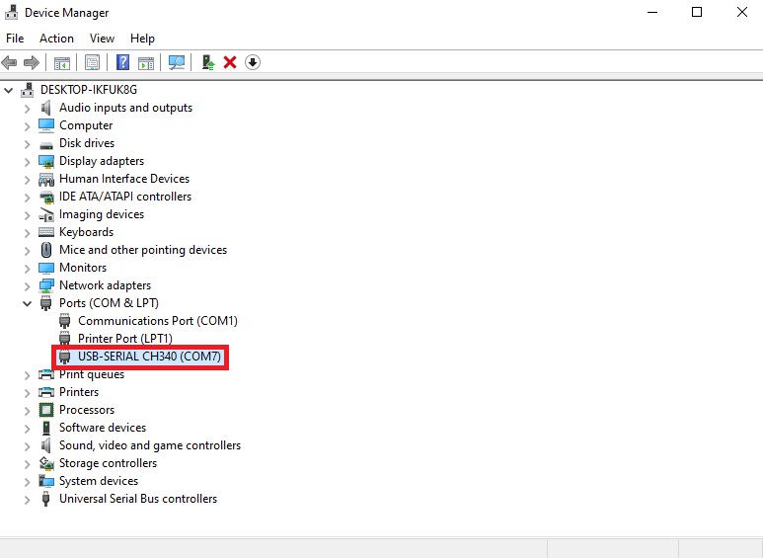Click the Disk drives icon
The height and width of the screenshot is (558, 763).
pos(46,144)
